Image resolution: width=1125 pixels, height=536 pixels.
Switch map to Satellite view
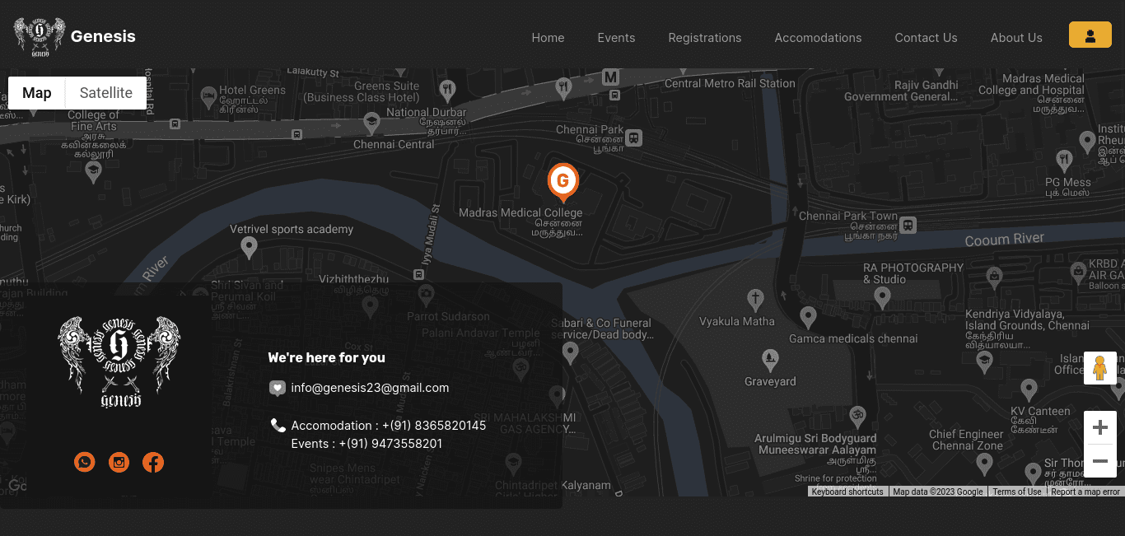(x=106, y=93)
